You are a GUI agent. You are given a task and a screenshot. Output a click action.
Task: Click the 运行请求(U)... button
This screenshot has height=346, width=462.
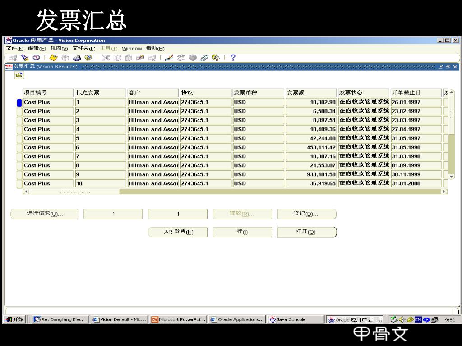45,214
